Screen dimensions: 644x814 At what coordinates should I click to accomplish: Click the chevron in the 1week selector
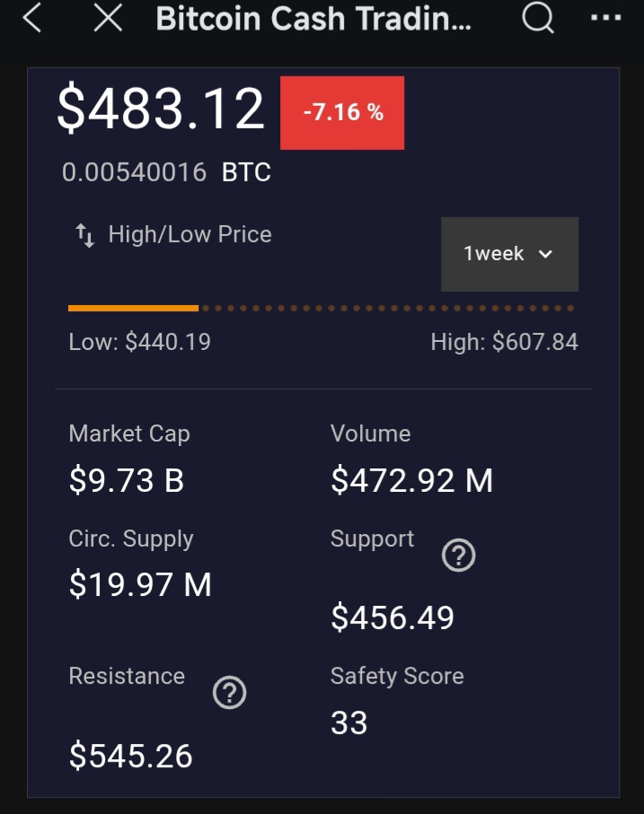(x=545, y=254)
